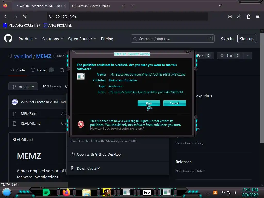Open the extensions puzzle icon
This screenshot has height=198, width=264.
click(x=249, y=16)
